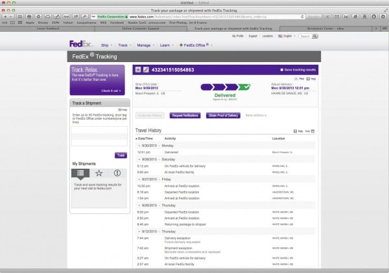Click the Safari address bar URL
This screenshot has height=273, width=389.
(x=198, y=17)
